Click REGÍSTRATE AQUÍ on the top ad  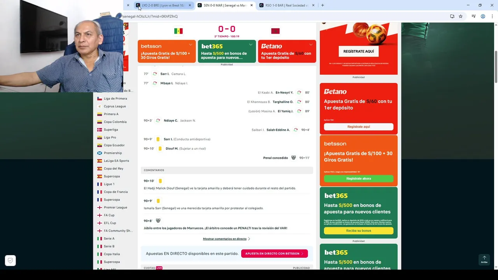click(x=359, y=51)
